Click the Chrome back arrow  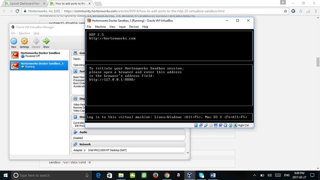click(4, 11)
